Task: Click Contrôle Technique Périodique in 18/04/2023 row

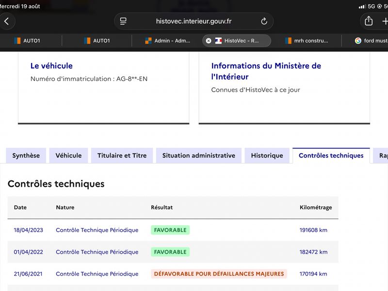Action: click(x=97, y=230)
